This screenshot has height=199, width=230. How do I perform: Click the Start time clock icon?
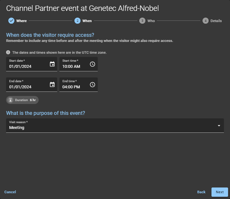(92, 64)
